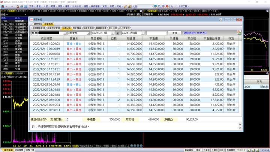This screenshot has width=270, height=152.
Task: Click 下單夾 in the status bar
Action: point(206,150)
